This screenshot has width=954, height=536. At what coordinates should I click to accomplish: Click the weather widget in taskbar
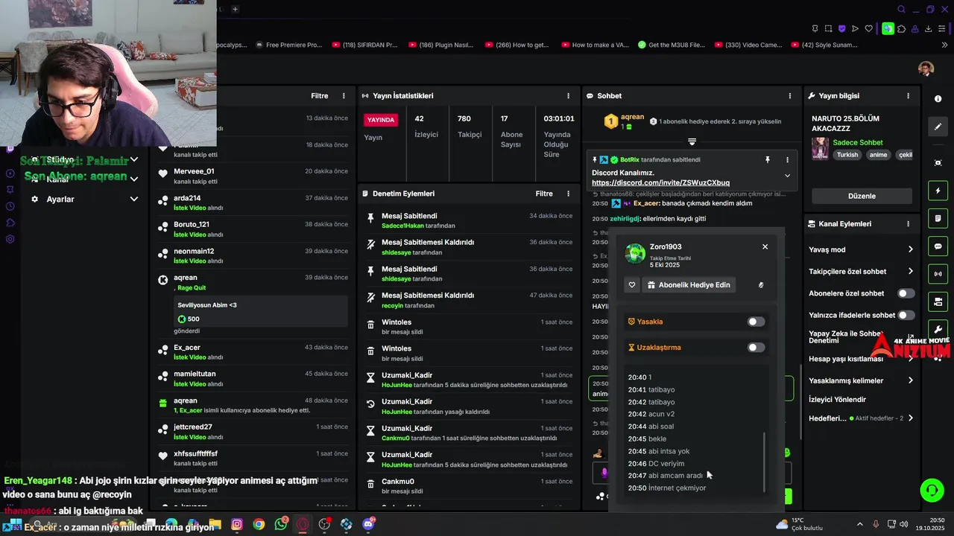pos(799,524)
